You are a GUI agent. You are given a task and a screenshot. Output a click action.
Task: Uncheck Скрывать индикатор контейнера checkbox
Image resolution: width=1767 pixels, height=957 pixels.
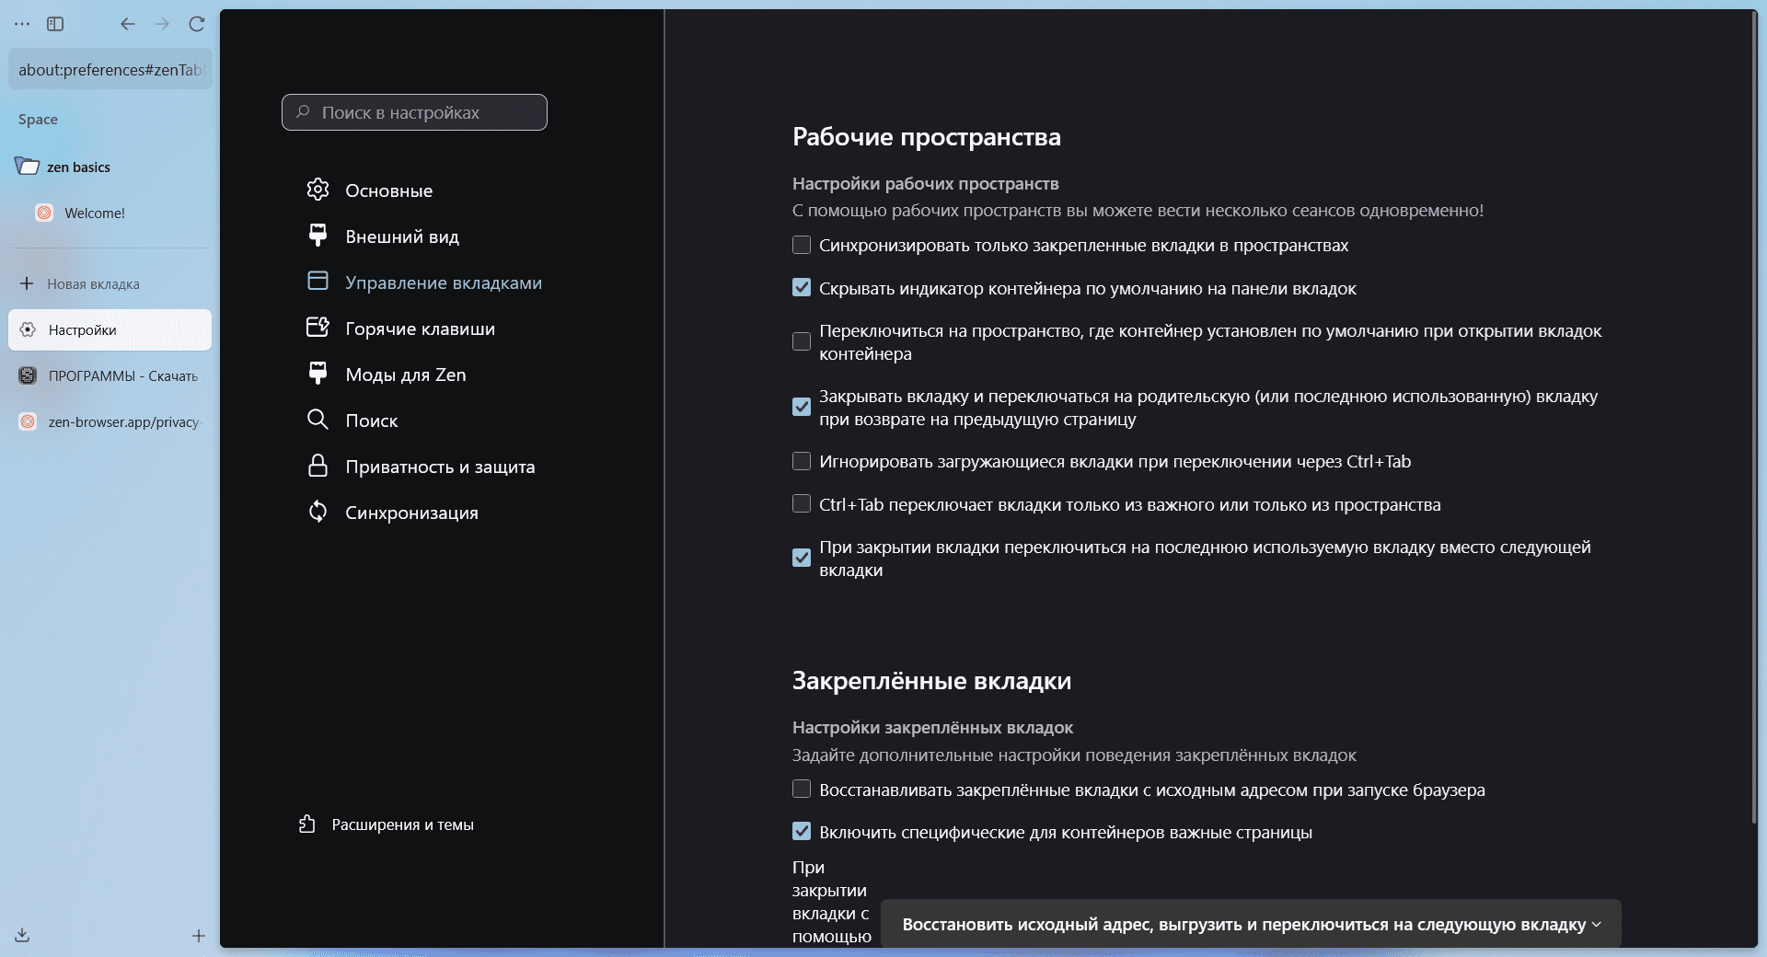click(802, 288)
